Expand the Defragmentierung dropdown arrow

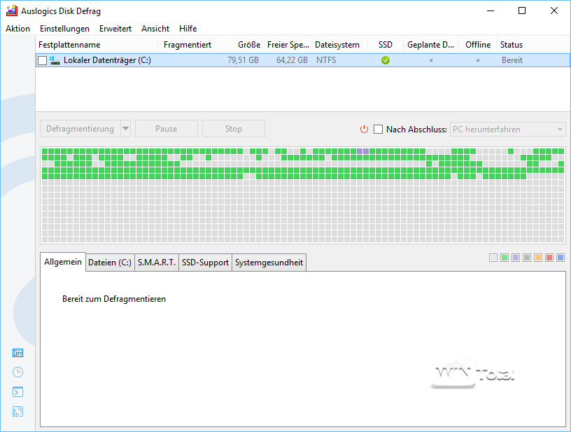point(126,129)
